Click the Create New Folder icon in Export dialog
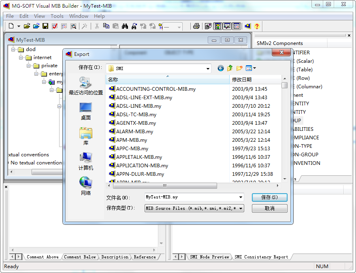Screen dimensions: 356x273 pyautogui.click(x=239, y=68)
